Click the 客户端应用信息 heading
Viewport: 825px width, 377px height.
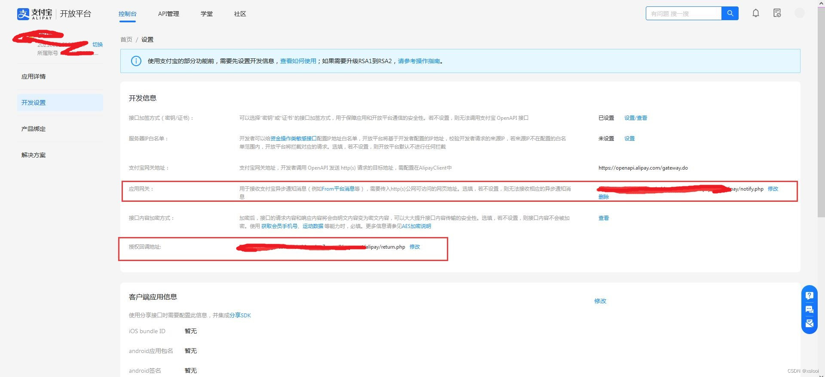tap(153, 297)
